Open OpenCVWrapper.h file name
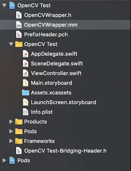Screen dimensions: 131x171 48,15
